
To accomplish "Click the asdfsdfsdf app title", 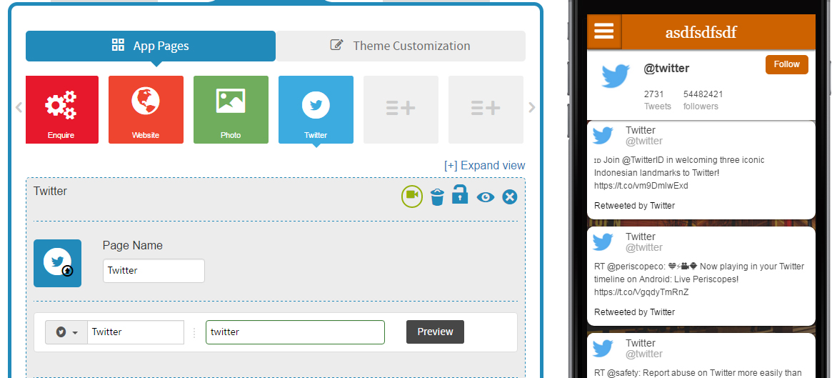I will tap(701, 32).
